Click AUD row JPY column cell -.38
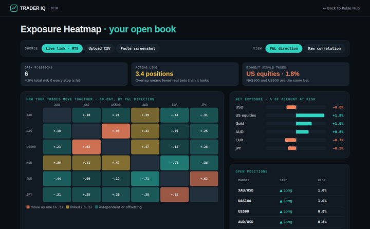370x229 pixels. [x=204, y=163]
